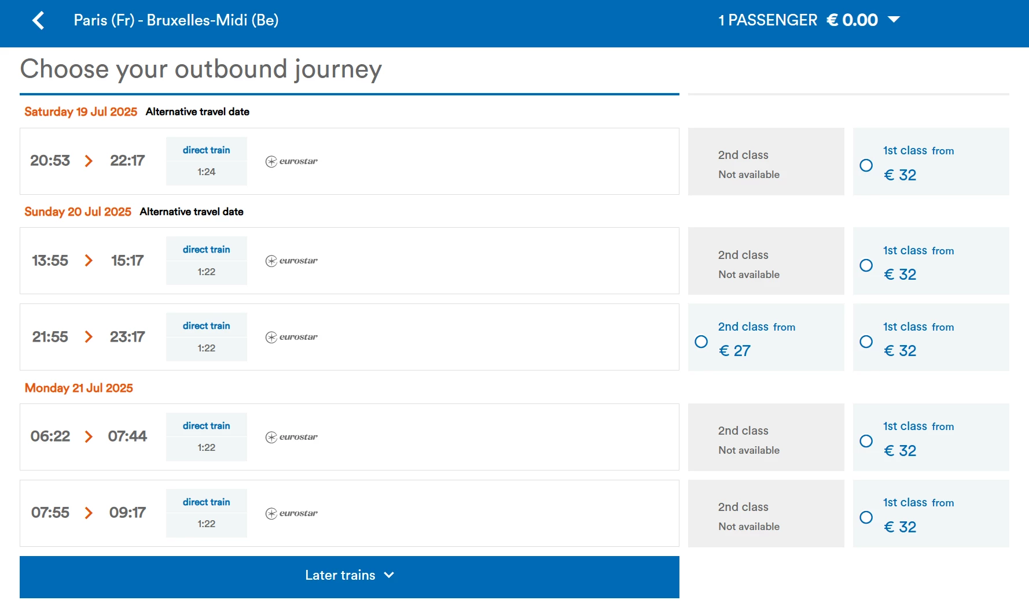The height and width of the screenshot is (615, 1029).
Task: Click the Eurostar logo on 07:55 journey
Action: coord(292,513)
